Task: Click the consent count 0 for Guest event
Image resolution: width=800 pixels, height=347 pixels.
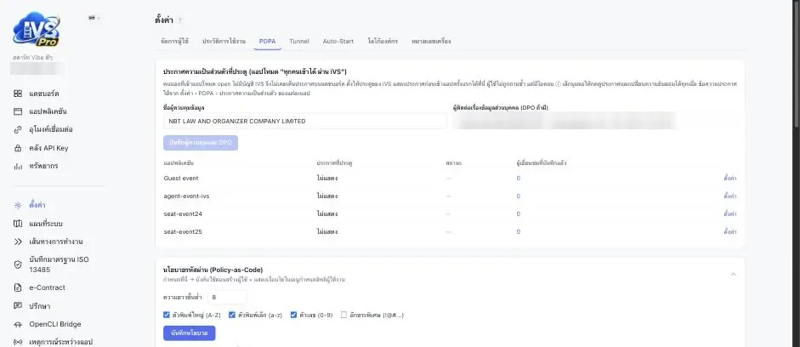Action: point(519,178)
